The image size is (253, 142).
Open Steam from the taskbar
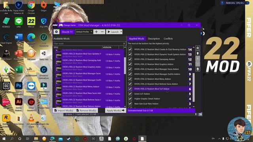(68, 138)
